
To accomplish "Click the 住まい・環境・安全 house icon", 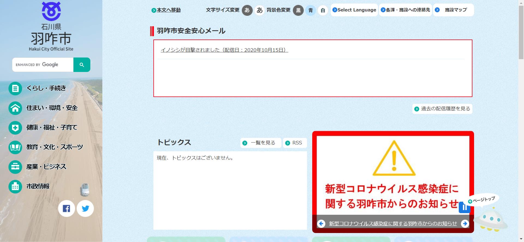I will 15,108.
